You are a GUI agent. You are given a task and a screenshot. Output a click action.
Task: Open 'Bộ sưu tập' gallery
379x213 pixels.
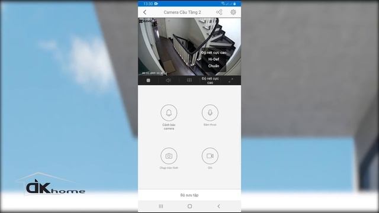click(189, 195)
